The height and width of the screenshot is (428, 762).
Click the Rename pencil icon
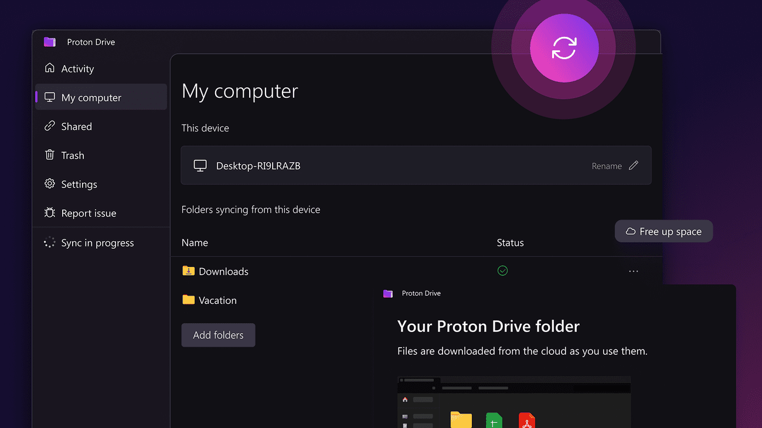pyautogui.click(x=634, y=166)
